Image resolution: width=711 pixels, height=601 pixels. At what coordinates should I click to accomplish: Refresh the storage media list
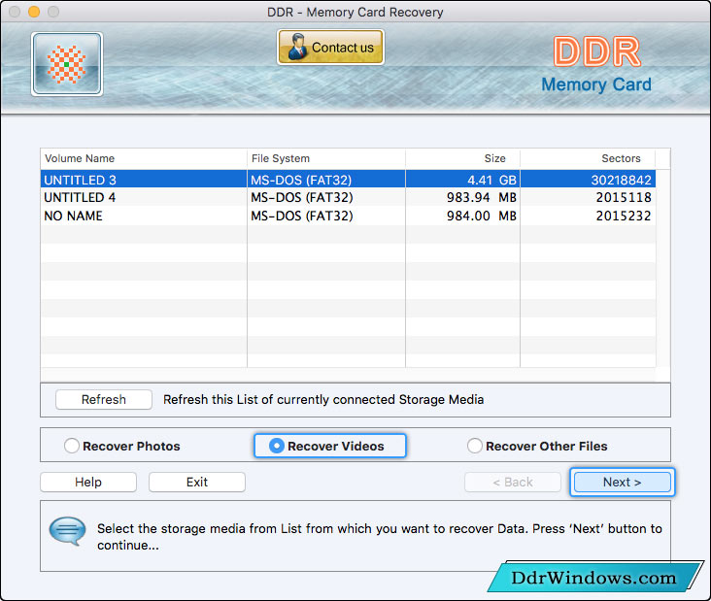[104, 399]
